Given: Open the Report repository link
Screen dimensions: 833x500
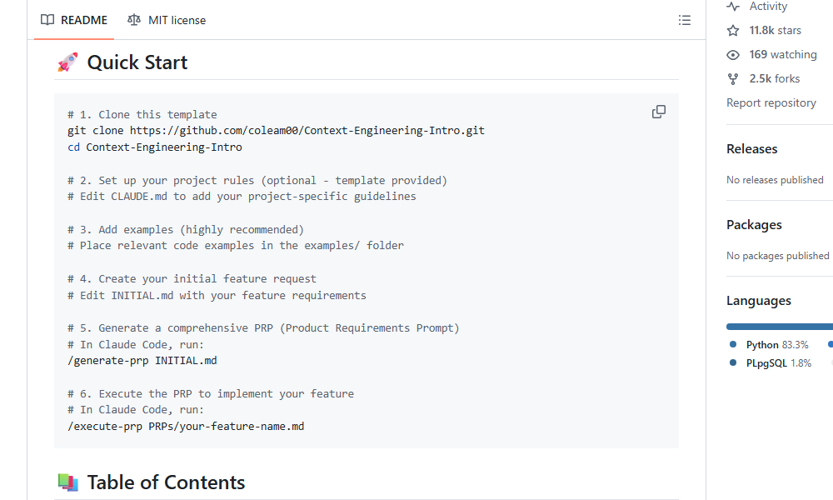Looking at the screenshot, I should click(771, 103).
